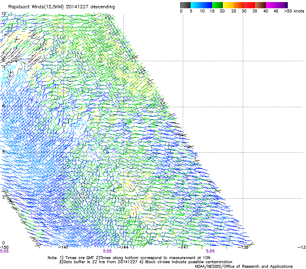Select the orange 25-30 knots color segment
306x269 pixels.
pos(239,5)
